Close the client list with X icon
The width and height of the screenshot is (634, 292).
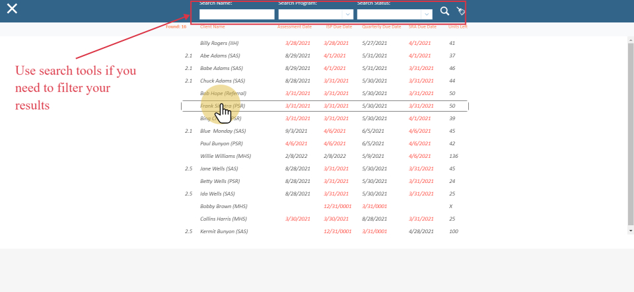[12, 9]
